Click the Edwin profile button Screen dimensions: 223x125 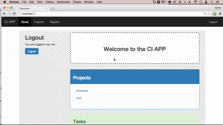pyautogui.click(x=218, y=8)
